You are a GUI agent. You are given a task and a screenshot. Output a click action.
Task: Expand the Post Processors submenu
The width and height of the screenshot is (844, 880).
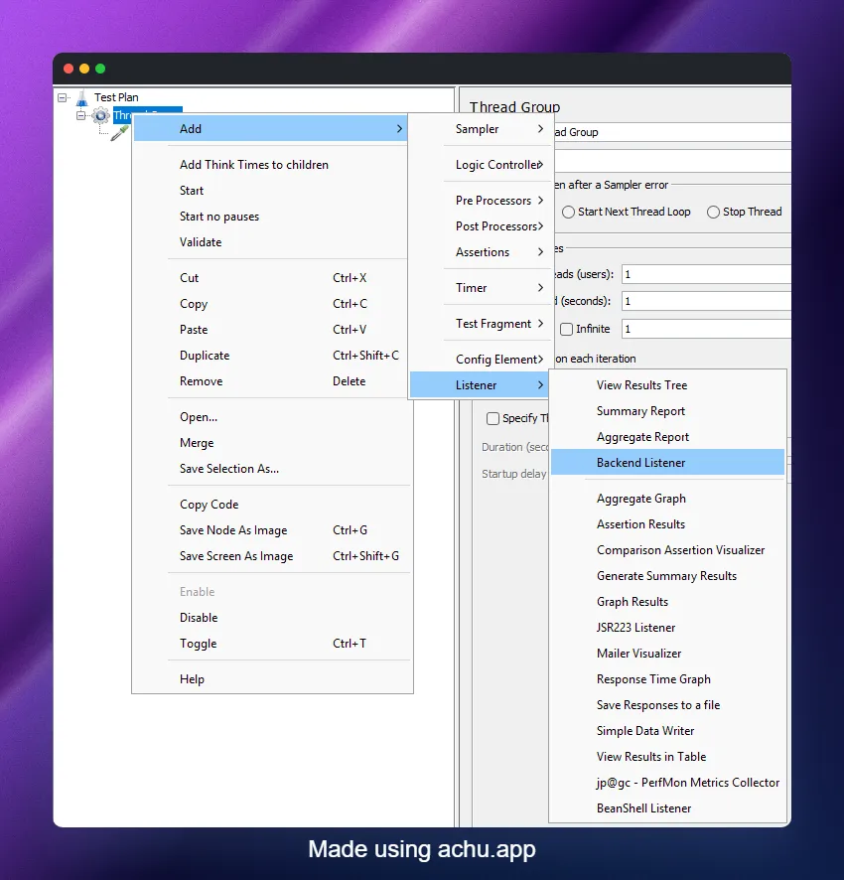pos(482,226)
